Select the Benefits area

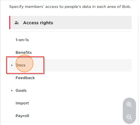pos(24,52)
